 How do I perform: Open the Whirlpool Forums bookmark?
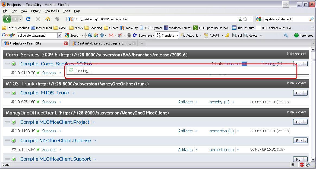(178, 28)
